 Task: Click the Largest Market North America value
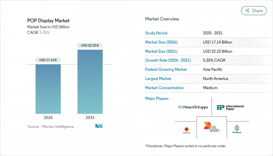(x=216, y=79)
